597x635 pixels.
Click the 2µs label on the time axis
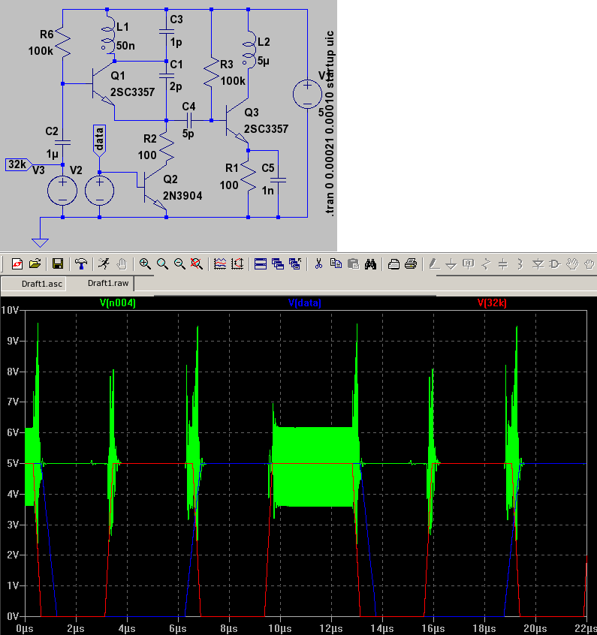tap(76, 628)
